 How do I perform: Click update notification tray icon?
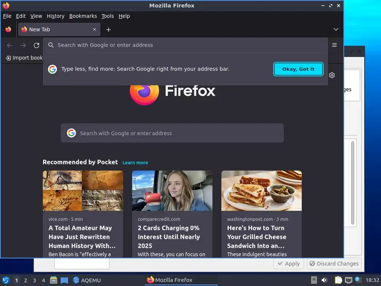tap(358, 279)
